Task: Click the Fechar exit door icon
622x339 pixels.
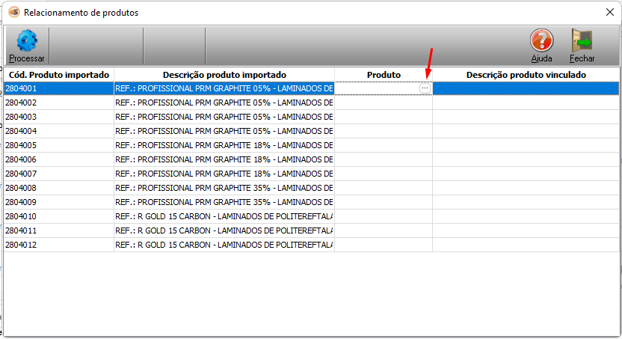Action: 582,42
